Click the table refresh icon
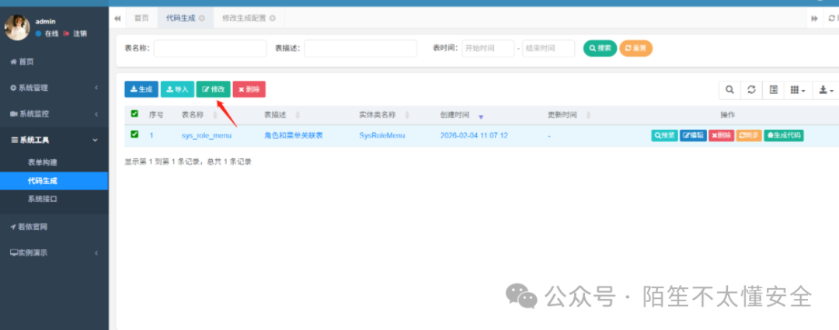 tap(751, 90)
